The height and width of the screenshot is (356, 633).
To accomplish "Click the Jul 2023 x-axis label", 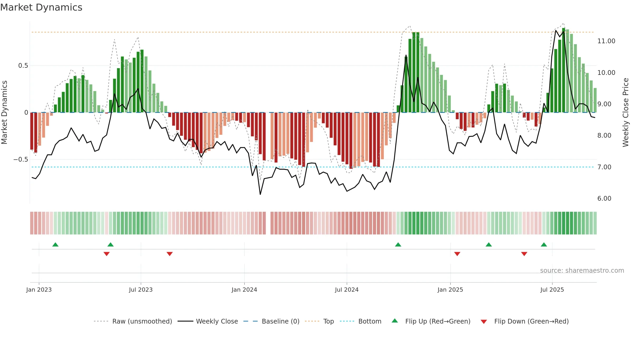I will [x=141, y=290].
